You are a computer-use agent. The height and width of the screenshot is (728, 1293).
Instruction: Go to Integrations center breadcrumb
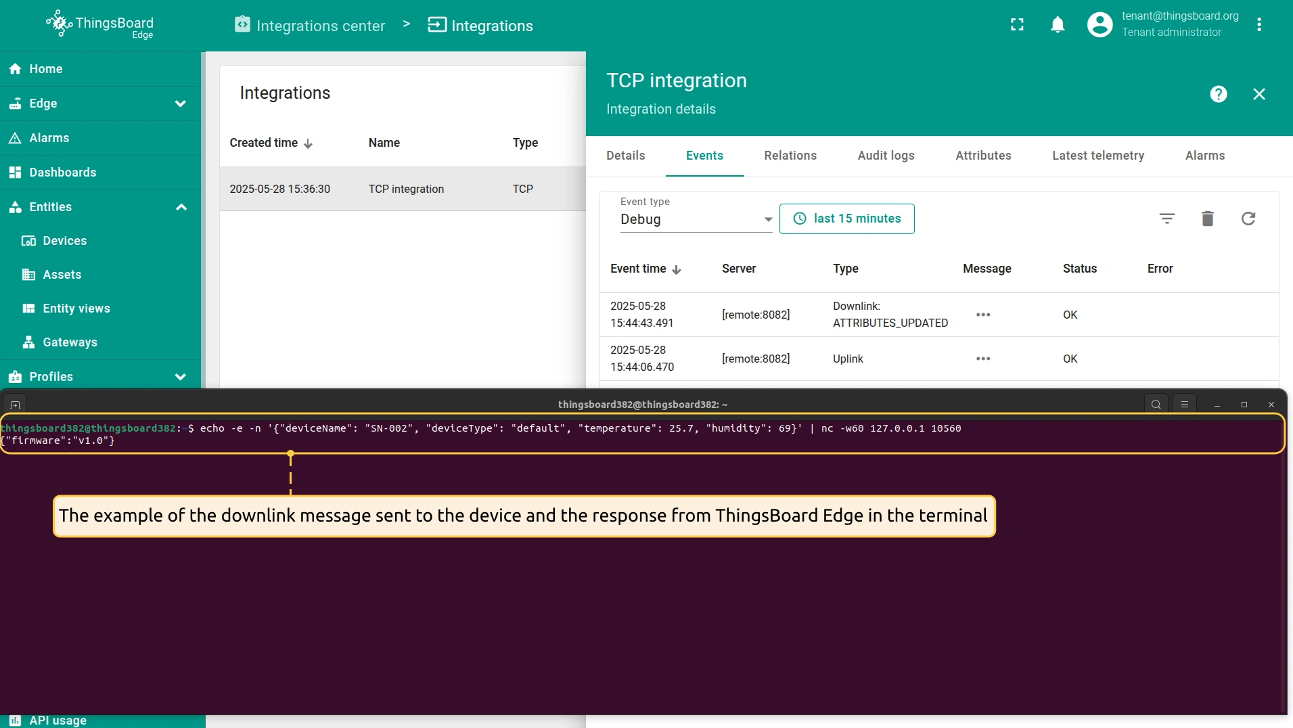(310, 26)
